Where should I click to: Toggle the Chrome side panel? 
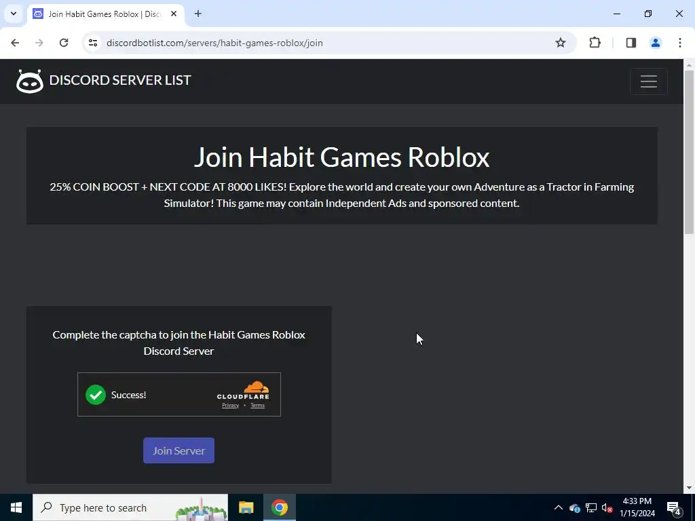(631, 43)
